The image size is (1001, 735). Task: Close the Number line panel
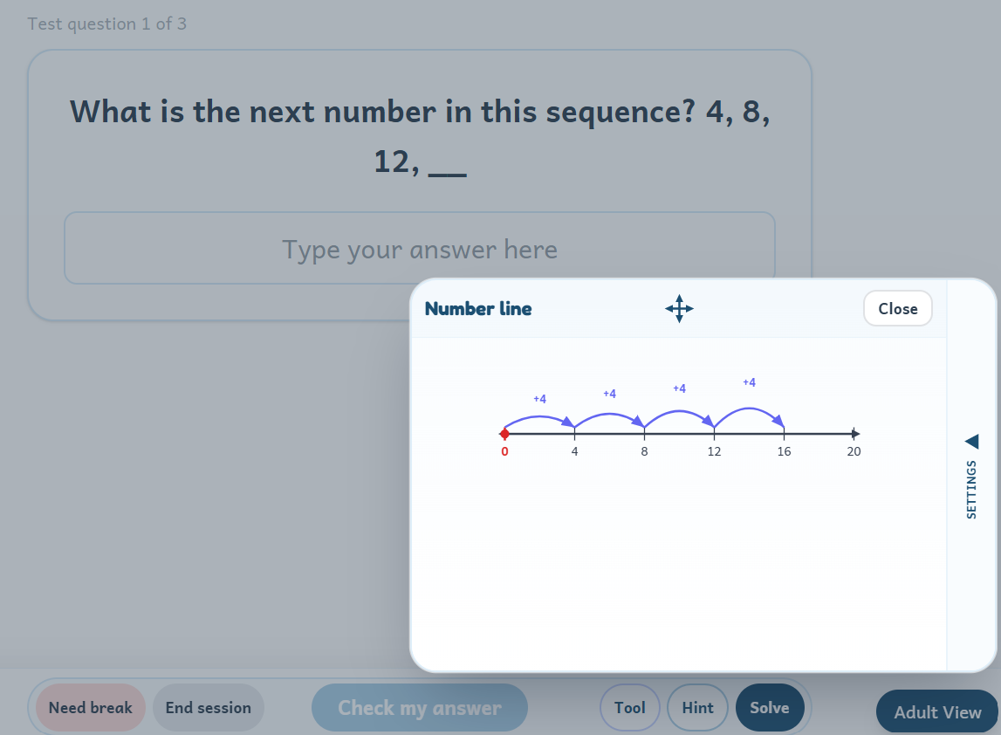(x=897, y=308)
